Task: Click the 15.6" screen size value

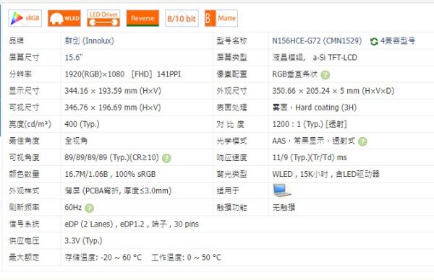Action: pyautogui.click(x=74, y=58)
